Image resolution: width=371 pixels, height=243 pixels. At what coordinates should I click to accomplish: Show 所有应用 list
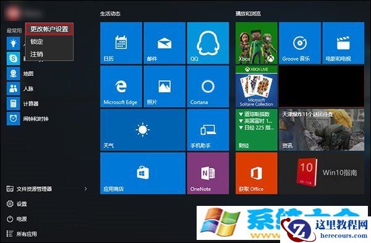coord(22,234)
